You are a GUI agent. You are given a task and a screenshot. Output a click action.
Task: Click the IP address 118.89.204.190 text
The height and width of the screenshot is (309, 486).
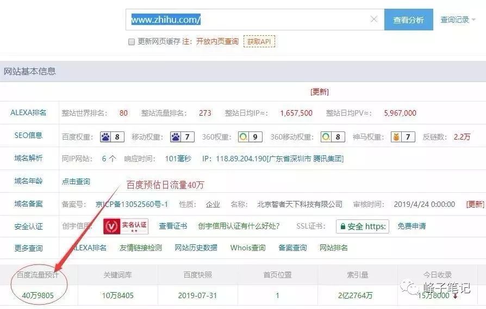(x=241, y=159)
